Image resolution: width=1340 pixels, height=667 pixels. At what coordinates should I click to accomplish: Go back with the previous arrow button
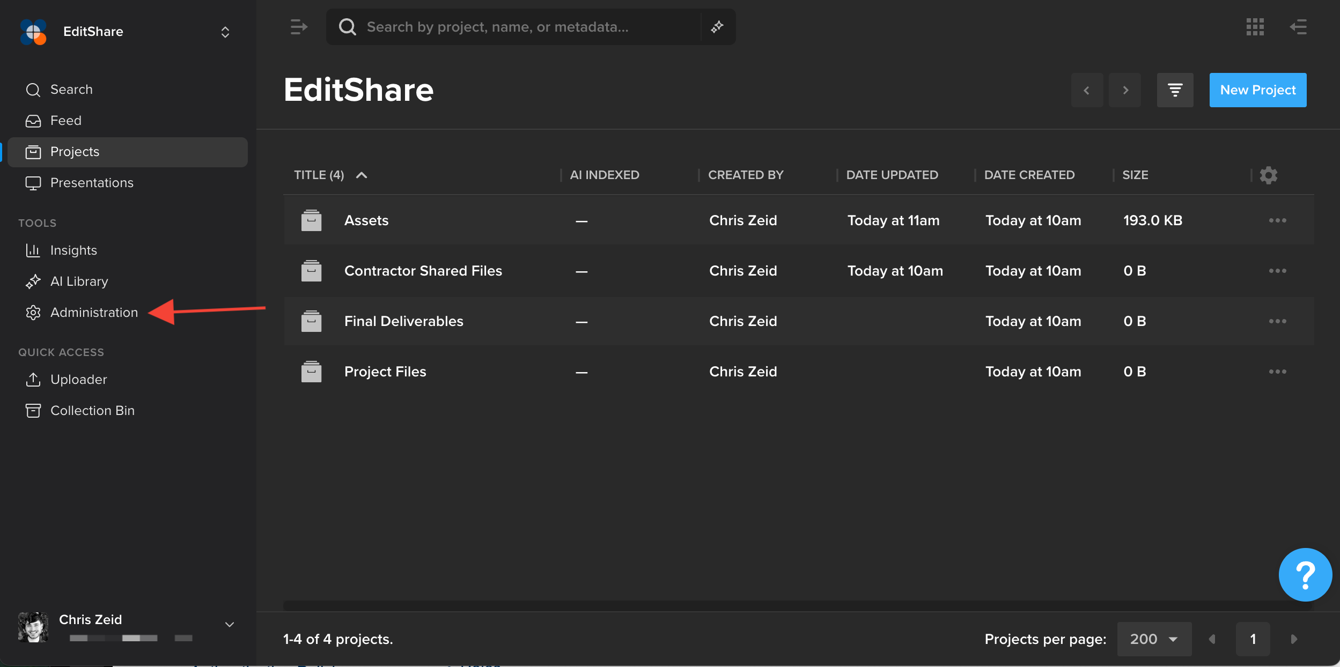1087,90
